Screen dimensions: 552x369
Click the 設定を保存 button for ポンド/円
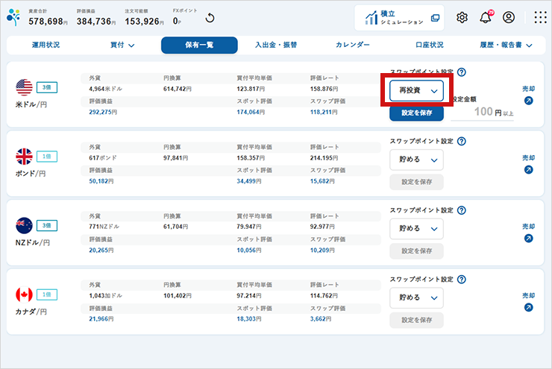(416, 182)
